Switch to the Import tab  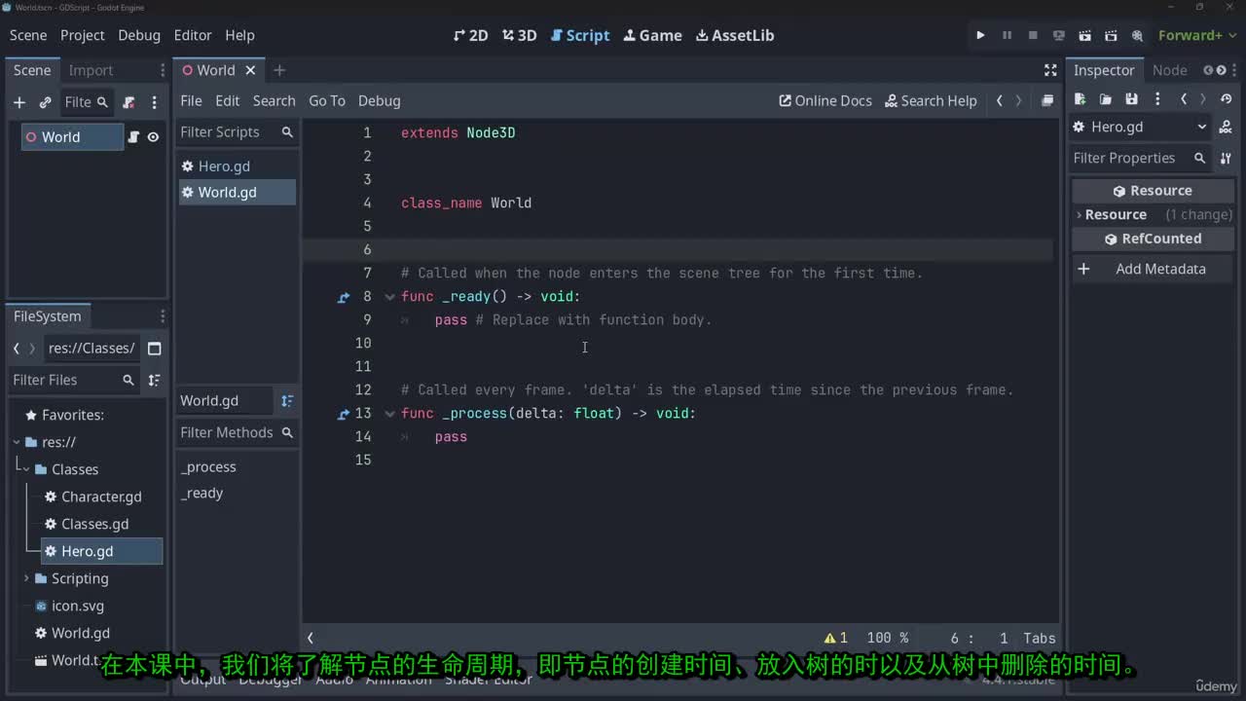[x=91, y=70]
